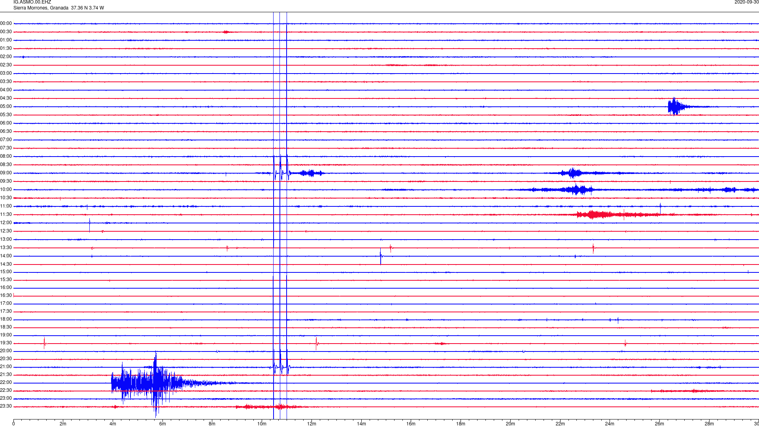
Task: Click the 6m tick label on time axis
Action: click(x=162, y=424)
